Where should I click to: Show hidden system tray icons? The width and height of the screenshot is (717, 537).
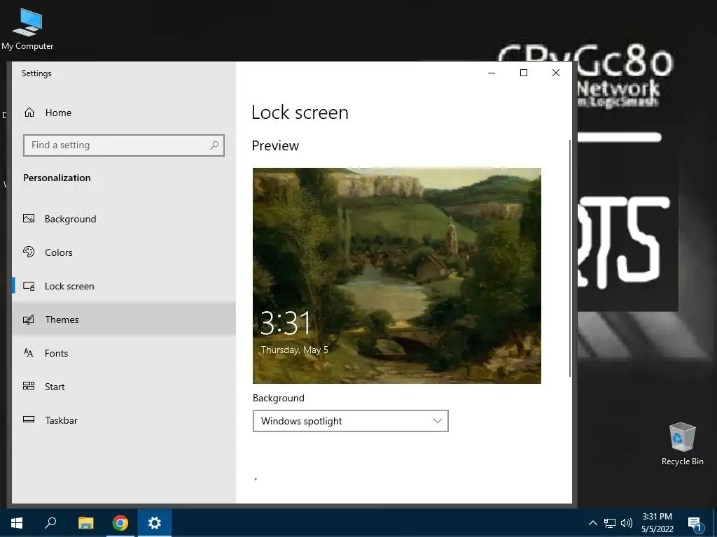coord(592,523)
